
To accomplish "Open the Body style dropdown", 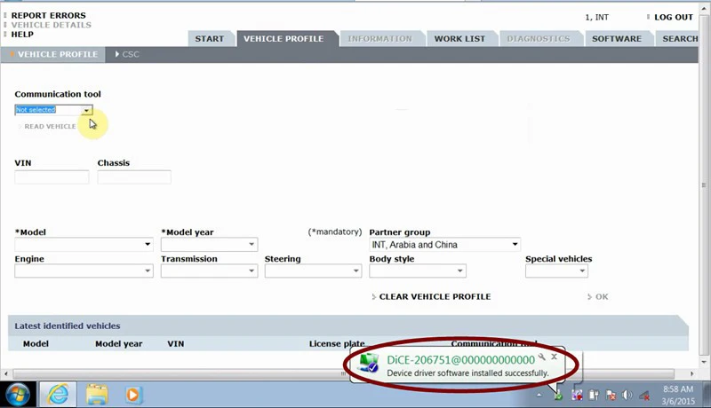I will tap(459, 271).
